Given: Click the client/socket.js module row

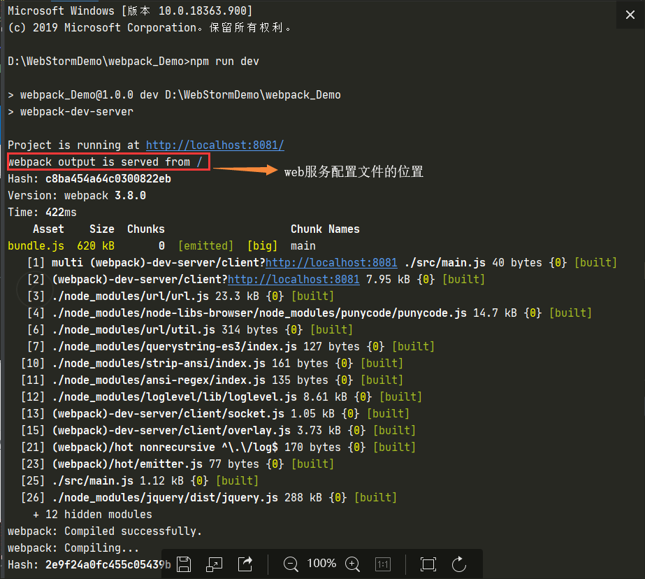Looking at the screenshot, I should pos(215,414).
